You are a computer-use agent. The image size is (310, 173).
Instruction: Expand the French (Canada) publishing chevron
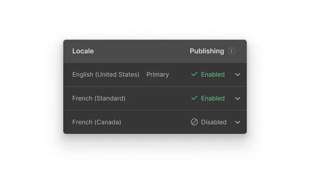(238, 122)
